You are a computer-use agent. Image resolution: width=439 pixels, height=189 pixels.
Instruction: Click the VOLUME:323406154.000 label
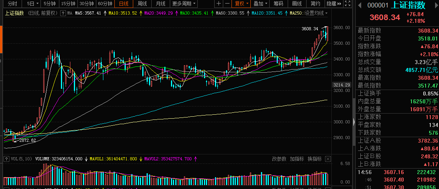[x=59, y=159]
